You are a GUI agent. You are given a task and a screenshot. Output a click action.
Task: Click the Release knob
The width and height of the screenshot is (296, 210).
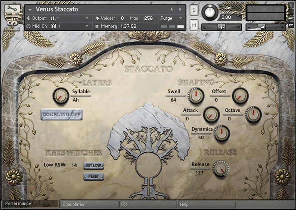221,168
